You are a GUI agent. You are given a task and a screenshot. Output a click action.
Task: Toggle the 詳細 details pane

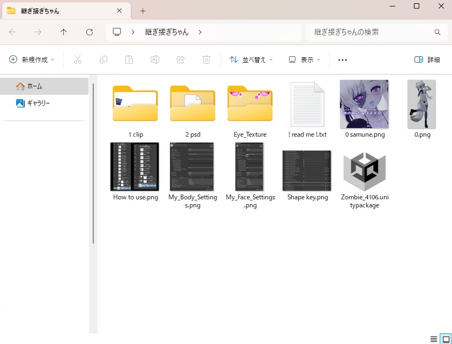tap(427, 59)
